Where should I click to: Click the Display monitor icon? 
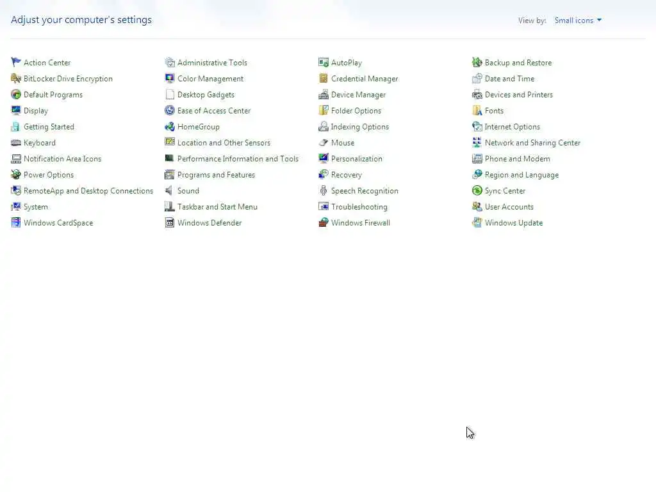(16, 110)
